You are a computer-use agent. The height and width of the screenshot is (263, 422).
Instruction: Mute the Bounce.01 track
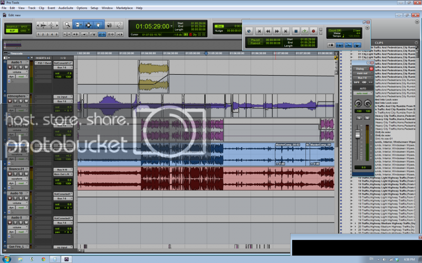tap(26, 174)
